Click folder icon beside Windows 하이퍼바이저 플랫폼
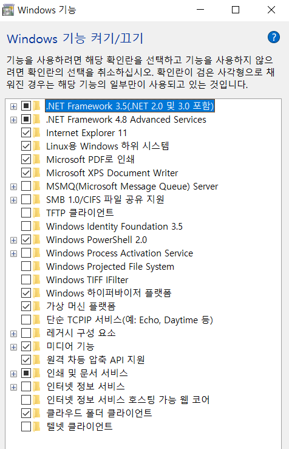This screenshot has height=449, width=289. coord(36,293)
